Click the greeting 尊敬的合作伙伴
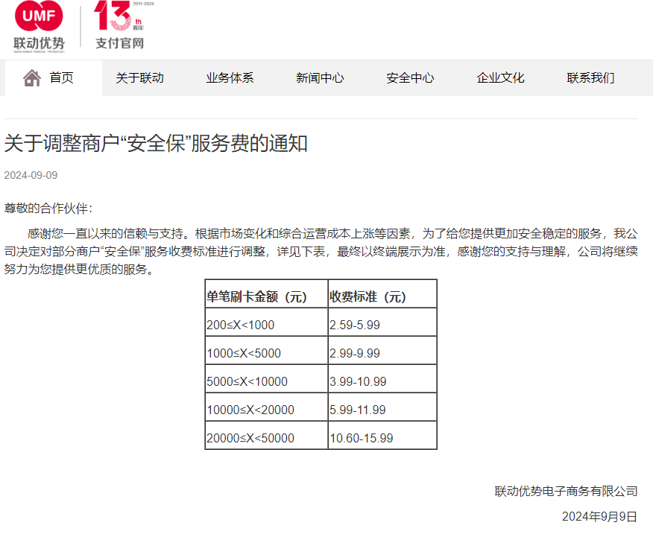Screen dimensions: 653x537 pos(48,208)
